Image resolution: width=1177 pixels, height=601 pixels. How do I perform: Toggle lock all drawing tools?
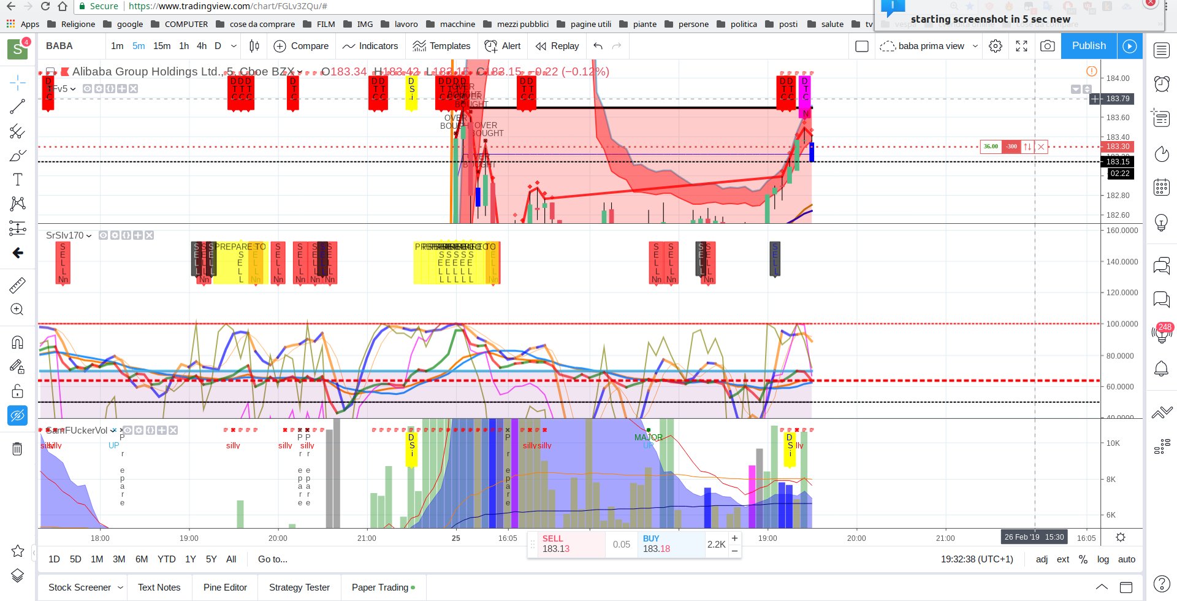coord(18,391)
